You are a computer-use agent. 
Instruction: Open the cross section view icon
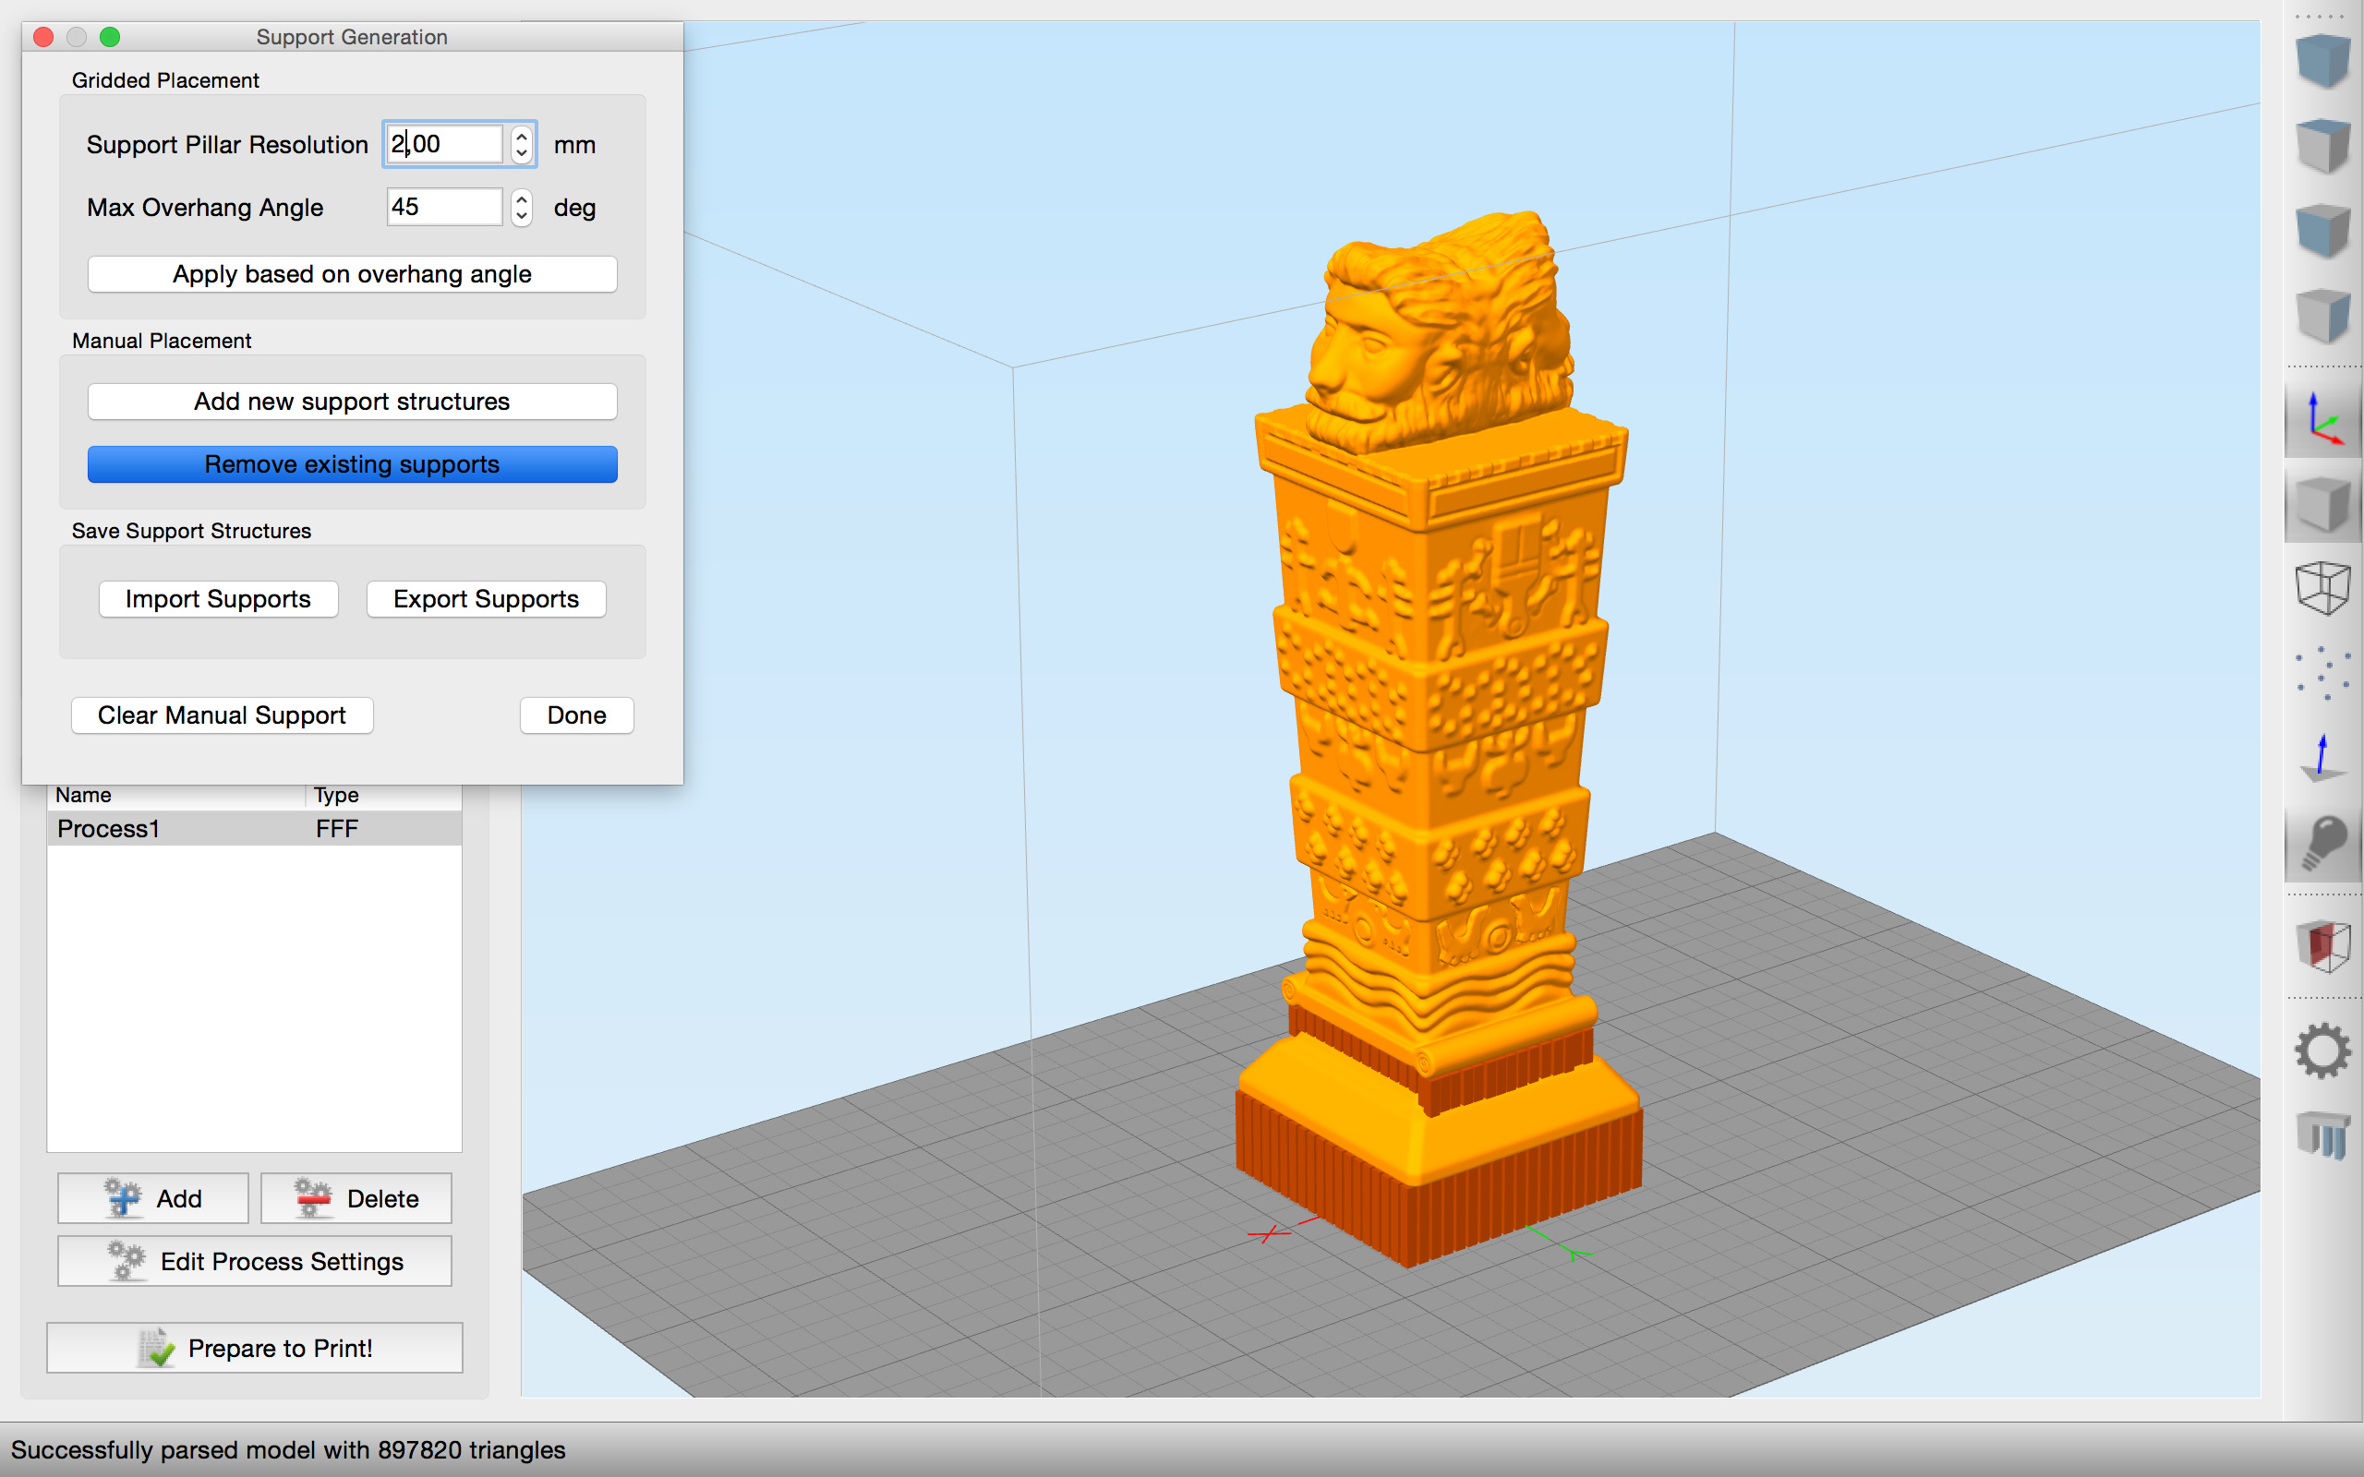(2323, 945)
